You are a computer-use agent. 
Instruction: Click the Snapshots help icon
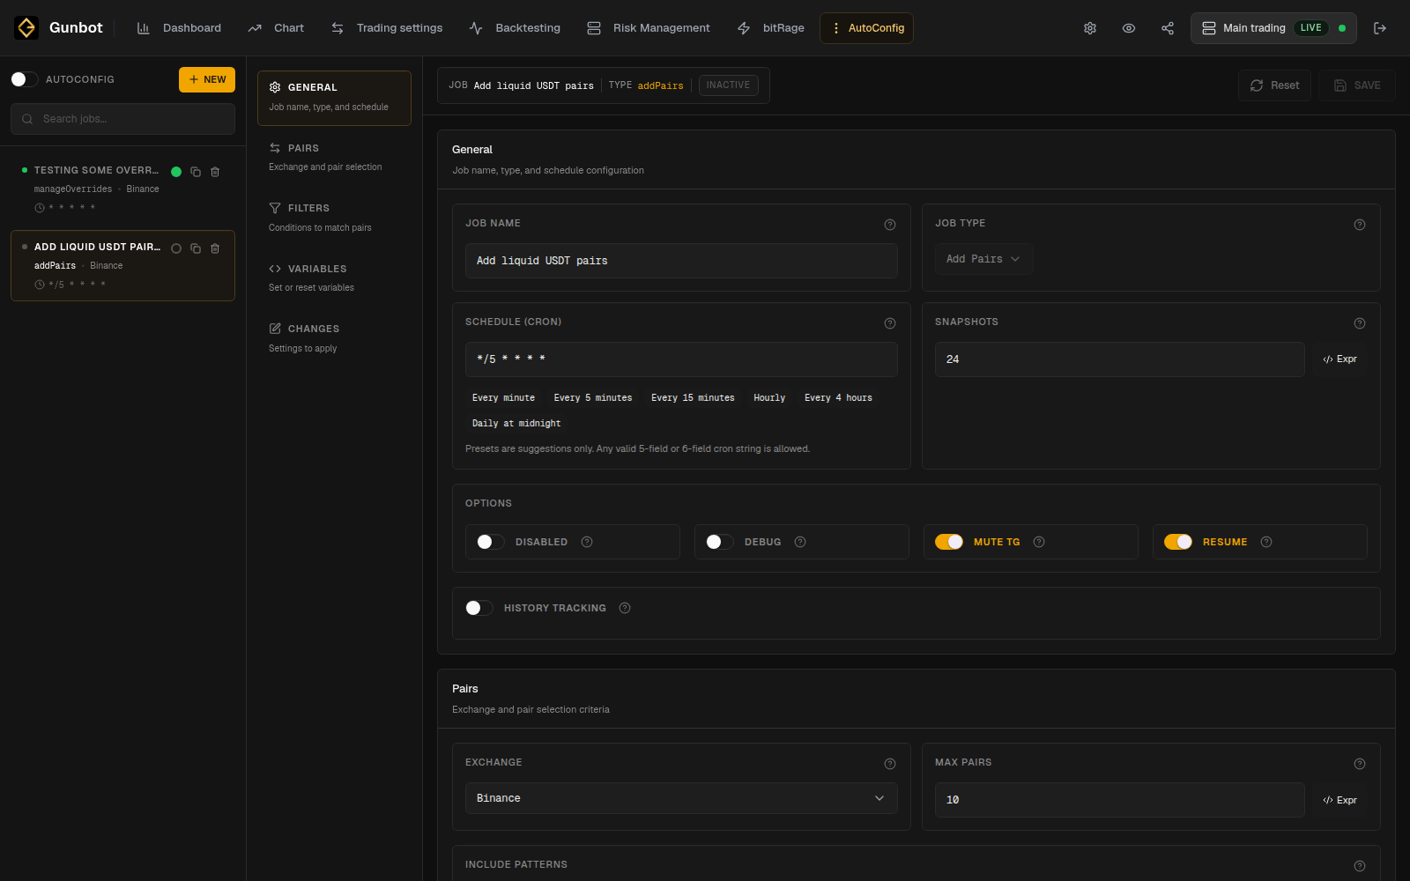[x=1360, y=323]
